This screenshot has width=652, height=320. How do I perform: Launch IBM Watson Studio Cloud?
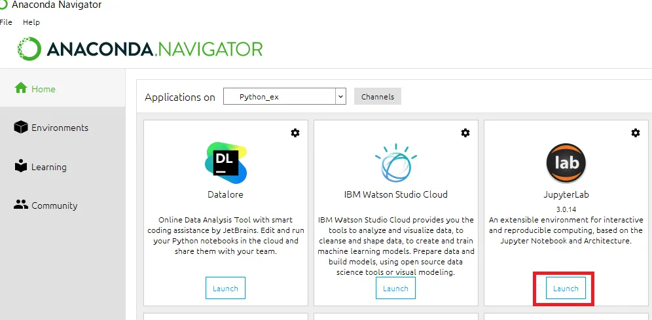pos(395,288)
